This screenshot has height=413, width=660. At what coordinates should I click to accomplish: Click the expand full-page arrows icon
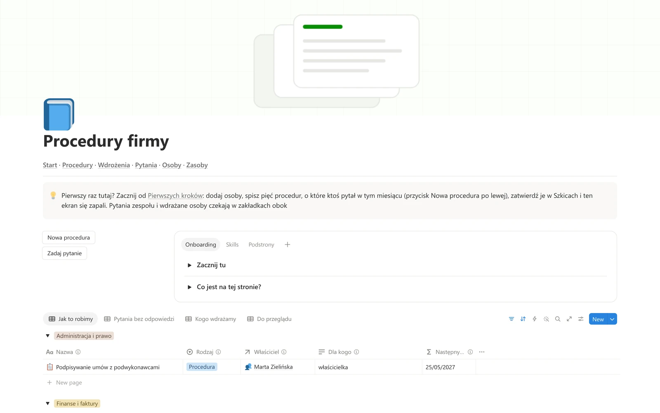coord(569,319)
